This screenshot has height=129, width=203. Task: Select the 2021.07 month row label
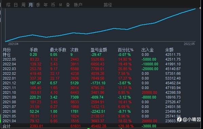pyautogui.click(x=9, y=107)
